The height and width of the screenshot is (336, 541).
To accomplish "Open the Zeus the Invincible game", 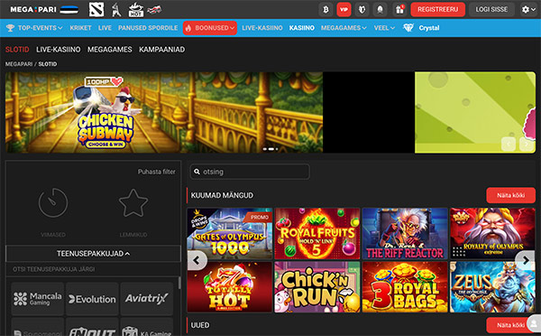I will (492, 287).
